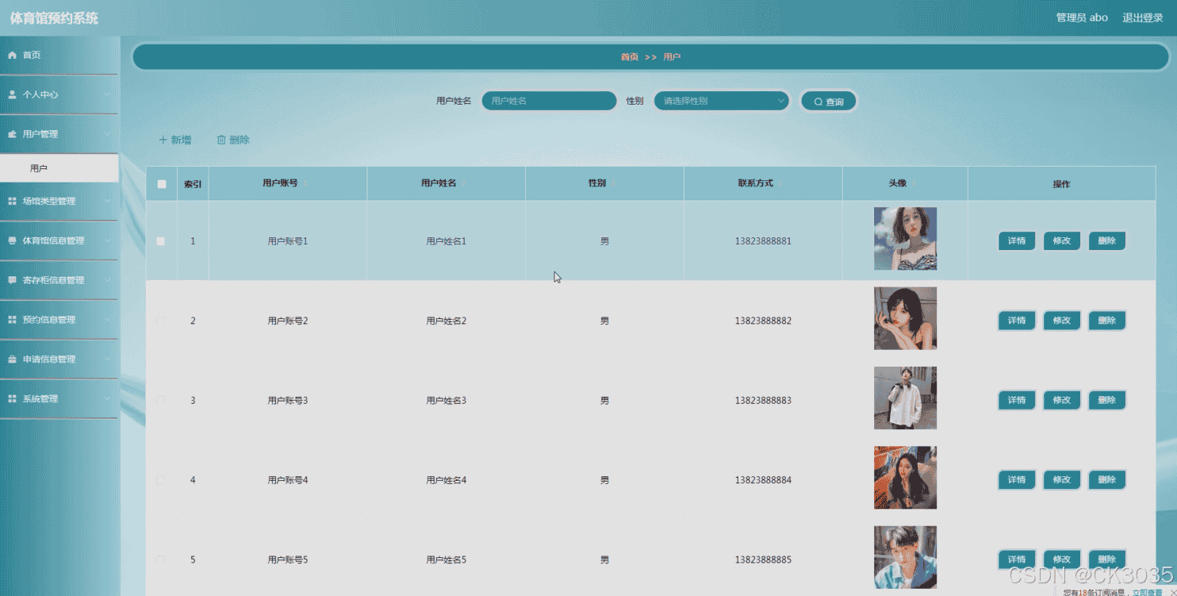Click 首页 in the breadcrumb bar

pyautogui.click(x=629, y=57)
